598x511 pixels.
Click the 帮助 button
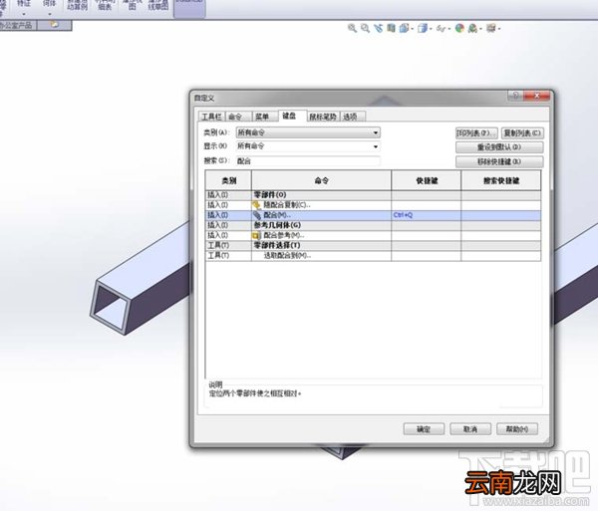517,429
